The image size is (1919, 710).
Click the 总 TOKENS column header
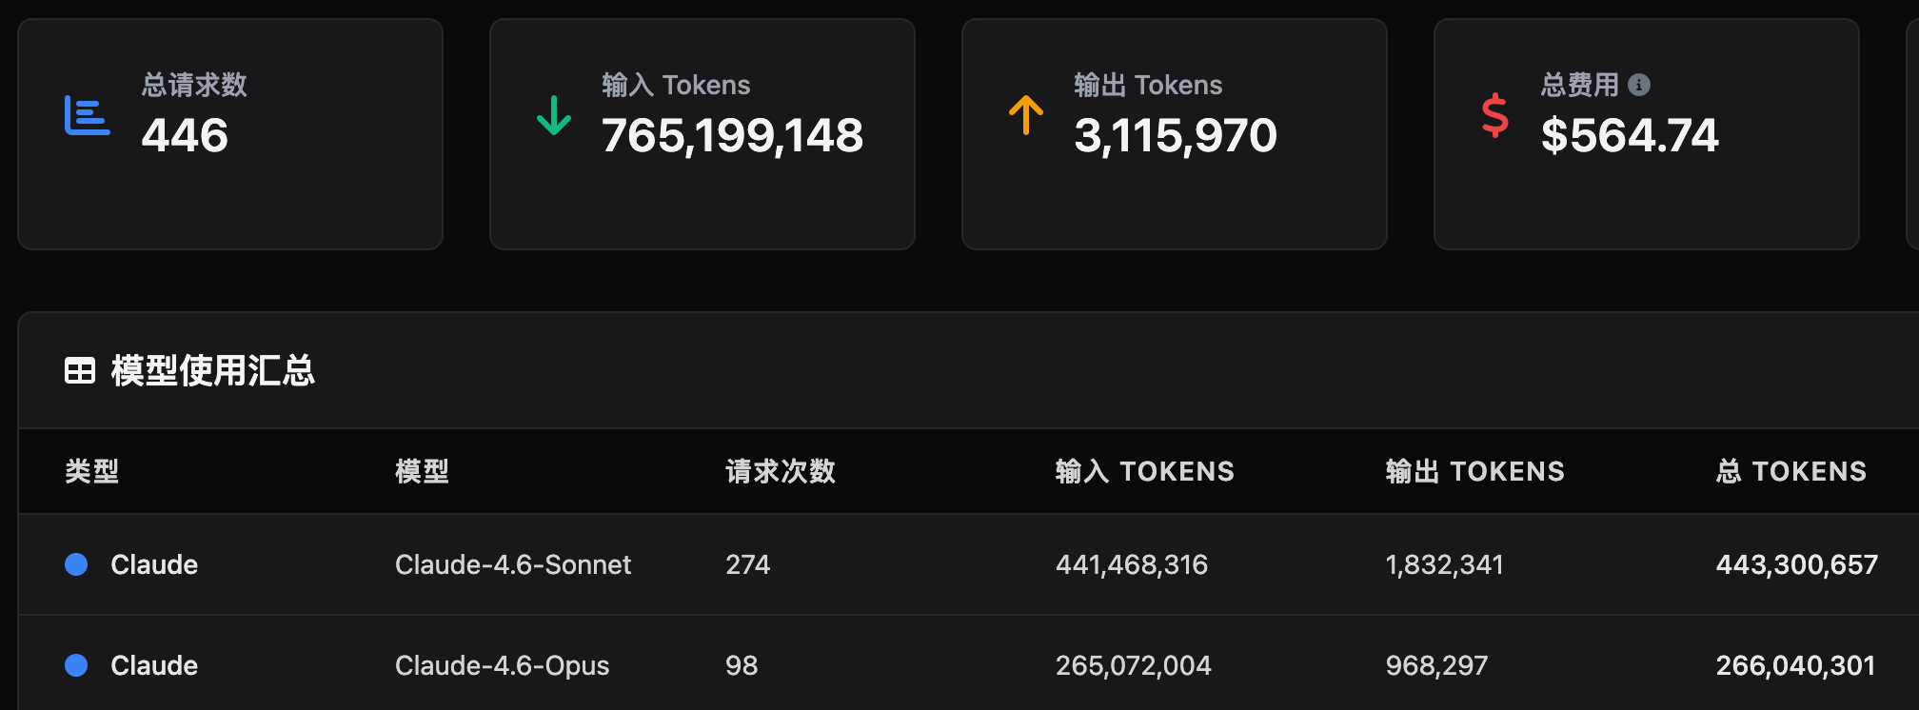1790,471
